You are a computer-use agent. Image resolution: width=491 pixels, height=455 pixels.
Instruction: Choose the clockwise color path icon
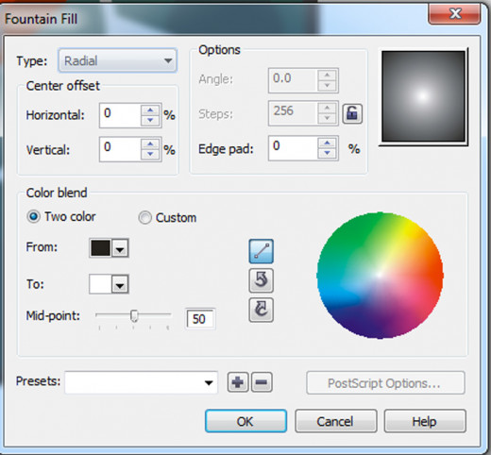click(261, 310)
